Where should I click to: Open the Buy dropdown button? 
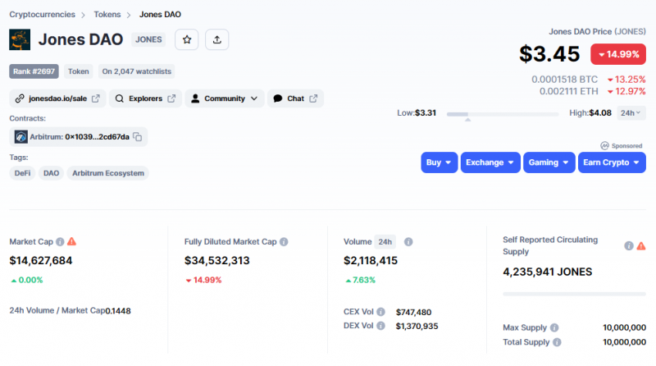(439, 162)
